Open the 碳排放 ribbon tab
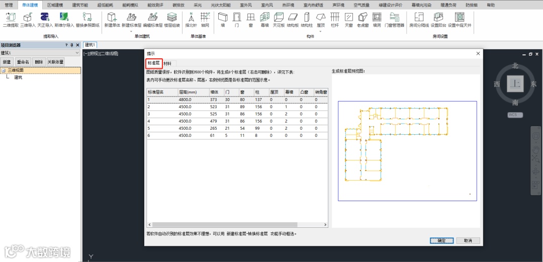543x262 pixels. point(179,5)
